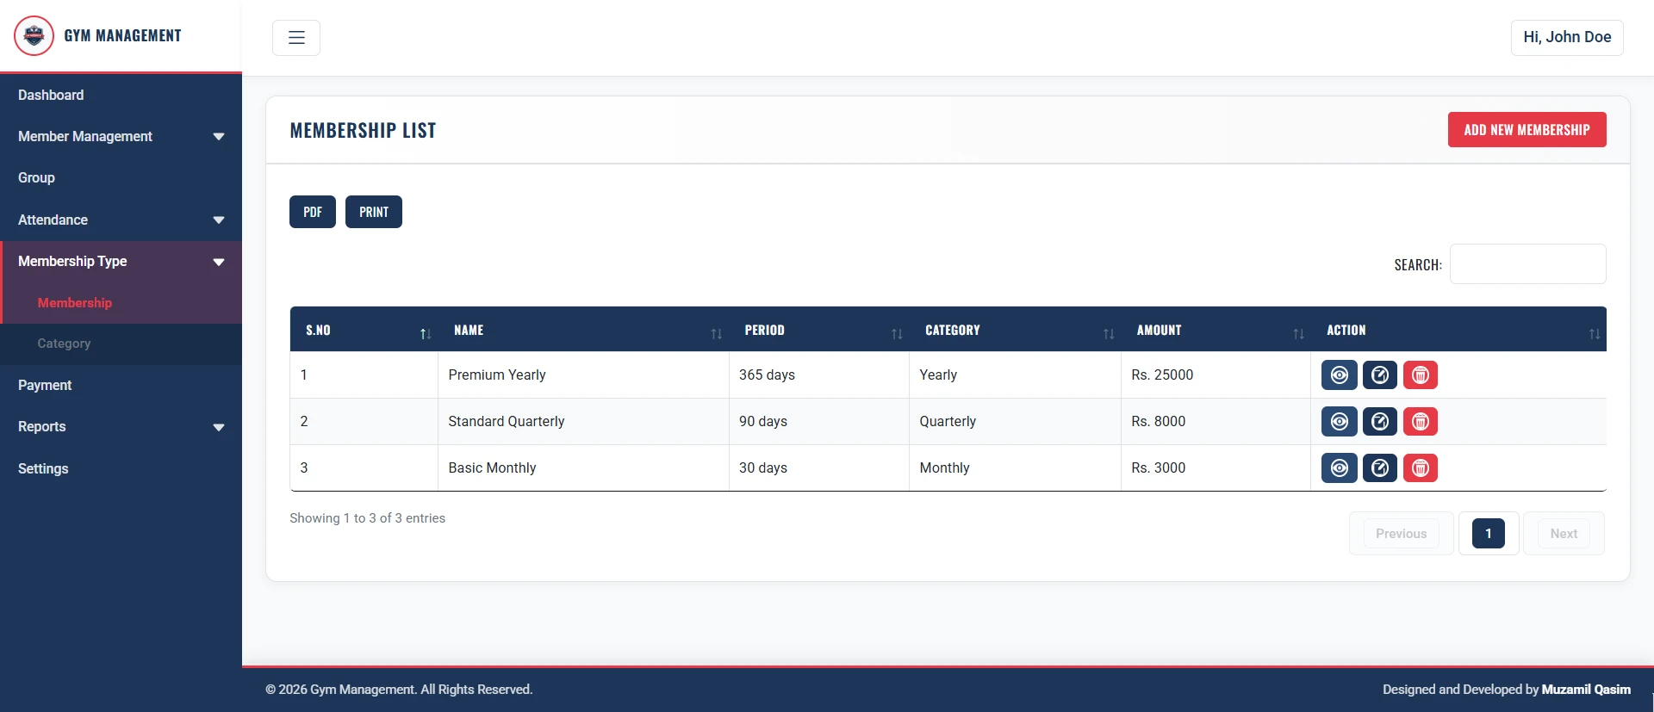Open the Dashboard page in the sidebar
This screenshot has width=1654, height=712.
click(x=121, y=95)
